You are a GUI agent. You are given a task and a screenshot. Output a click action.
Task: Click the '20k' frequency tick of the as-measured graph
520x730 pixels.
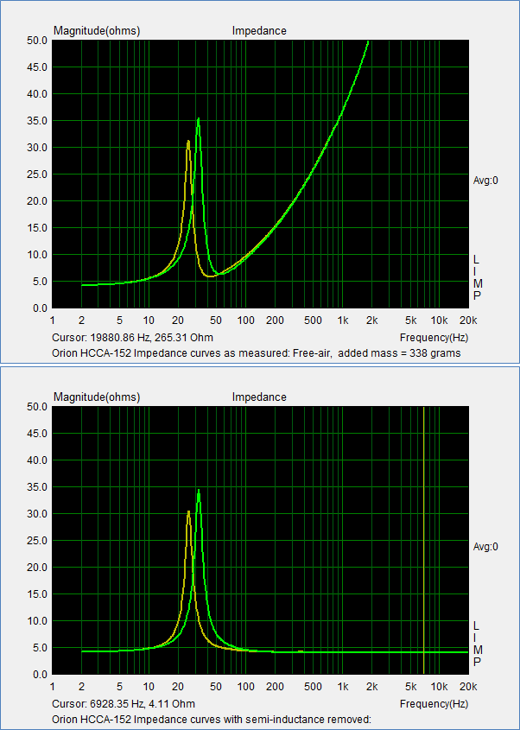click(x=468, y=321)
